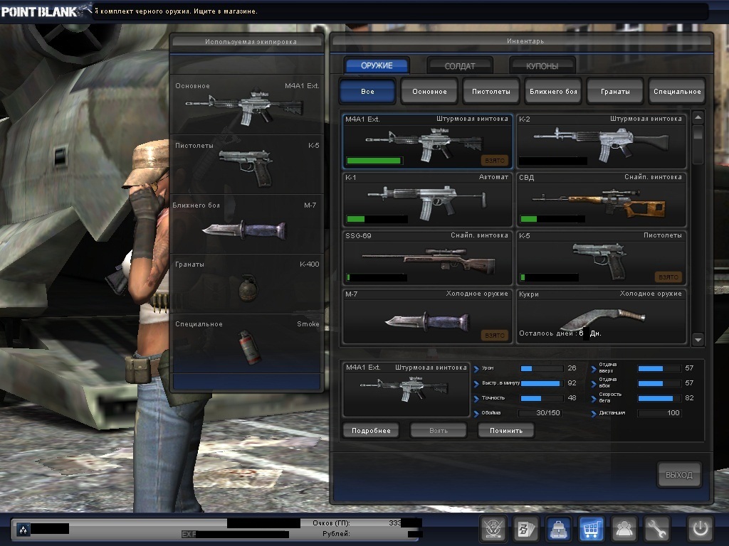This screenshot has width=729, height=546.
Task: Select the K-2 assault rifle card
Action: click(601, 141)
